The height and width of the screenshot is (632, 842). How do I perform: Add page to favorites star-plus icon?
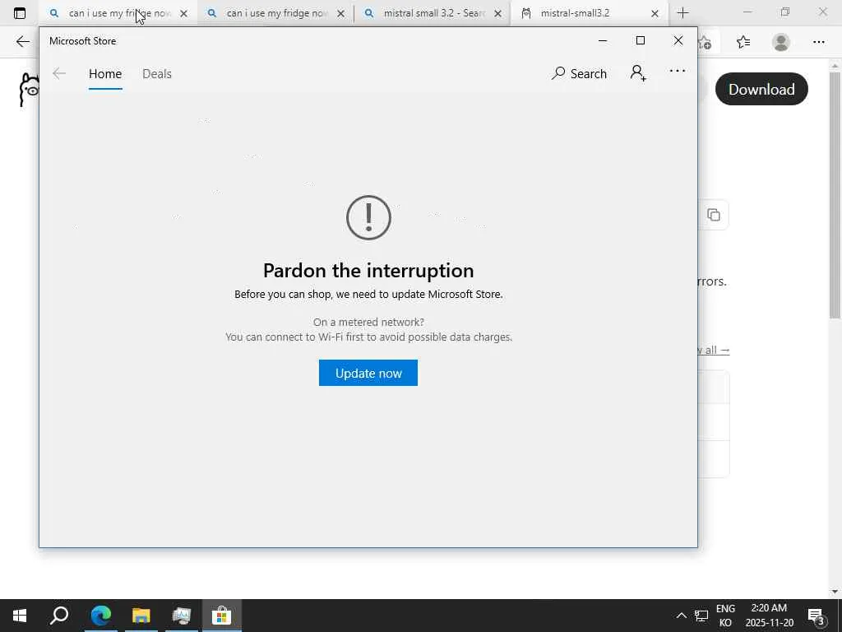point(705,43)
